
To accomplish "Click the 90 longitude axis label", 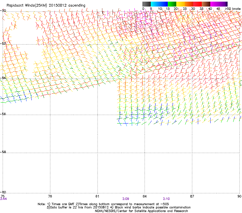I will click(x=239, y=196).
